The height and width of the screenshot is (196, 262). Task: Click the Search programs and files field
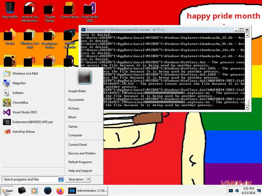click(30, 179)
